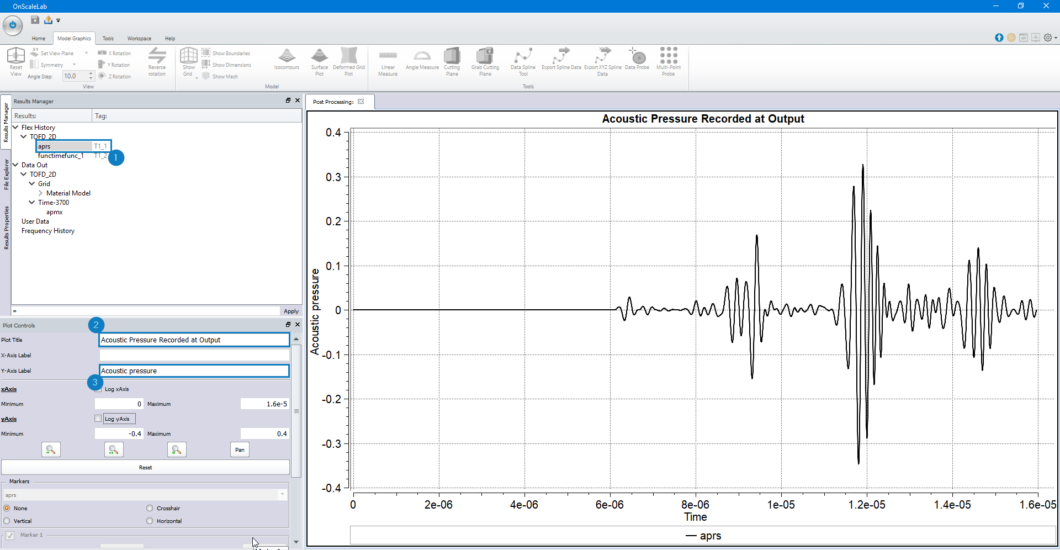
Task: Click the Pan button
Action: [x=240, y=449]
